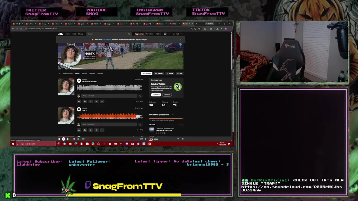Skip to previous track in player bar
Screen dimensions: 358x201
pos(59,139)
